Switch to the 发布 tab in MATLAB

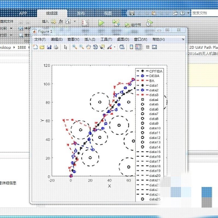point(81,13)
